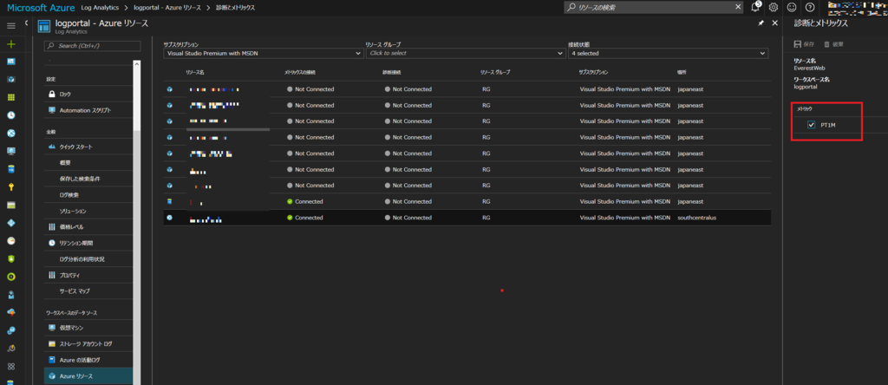888x385 pixels.
Task: Click the logportal workspace name in right panel
Action: 806,87
